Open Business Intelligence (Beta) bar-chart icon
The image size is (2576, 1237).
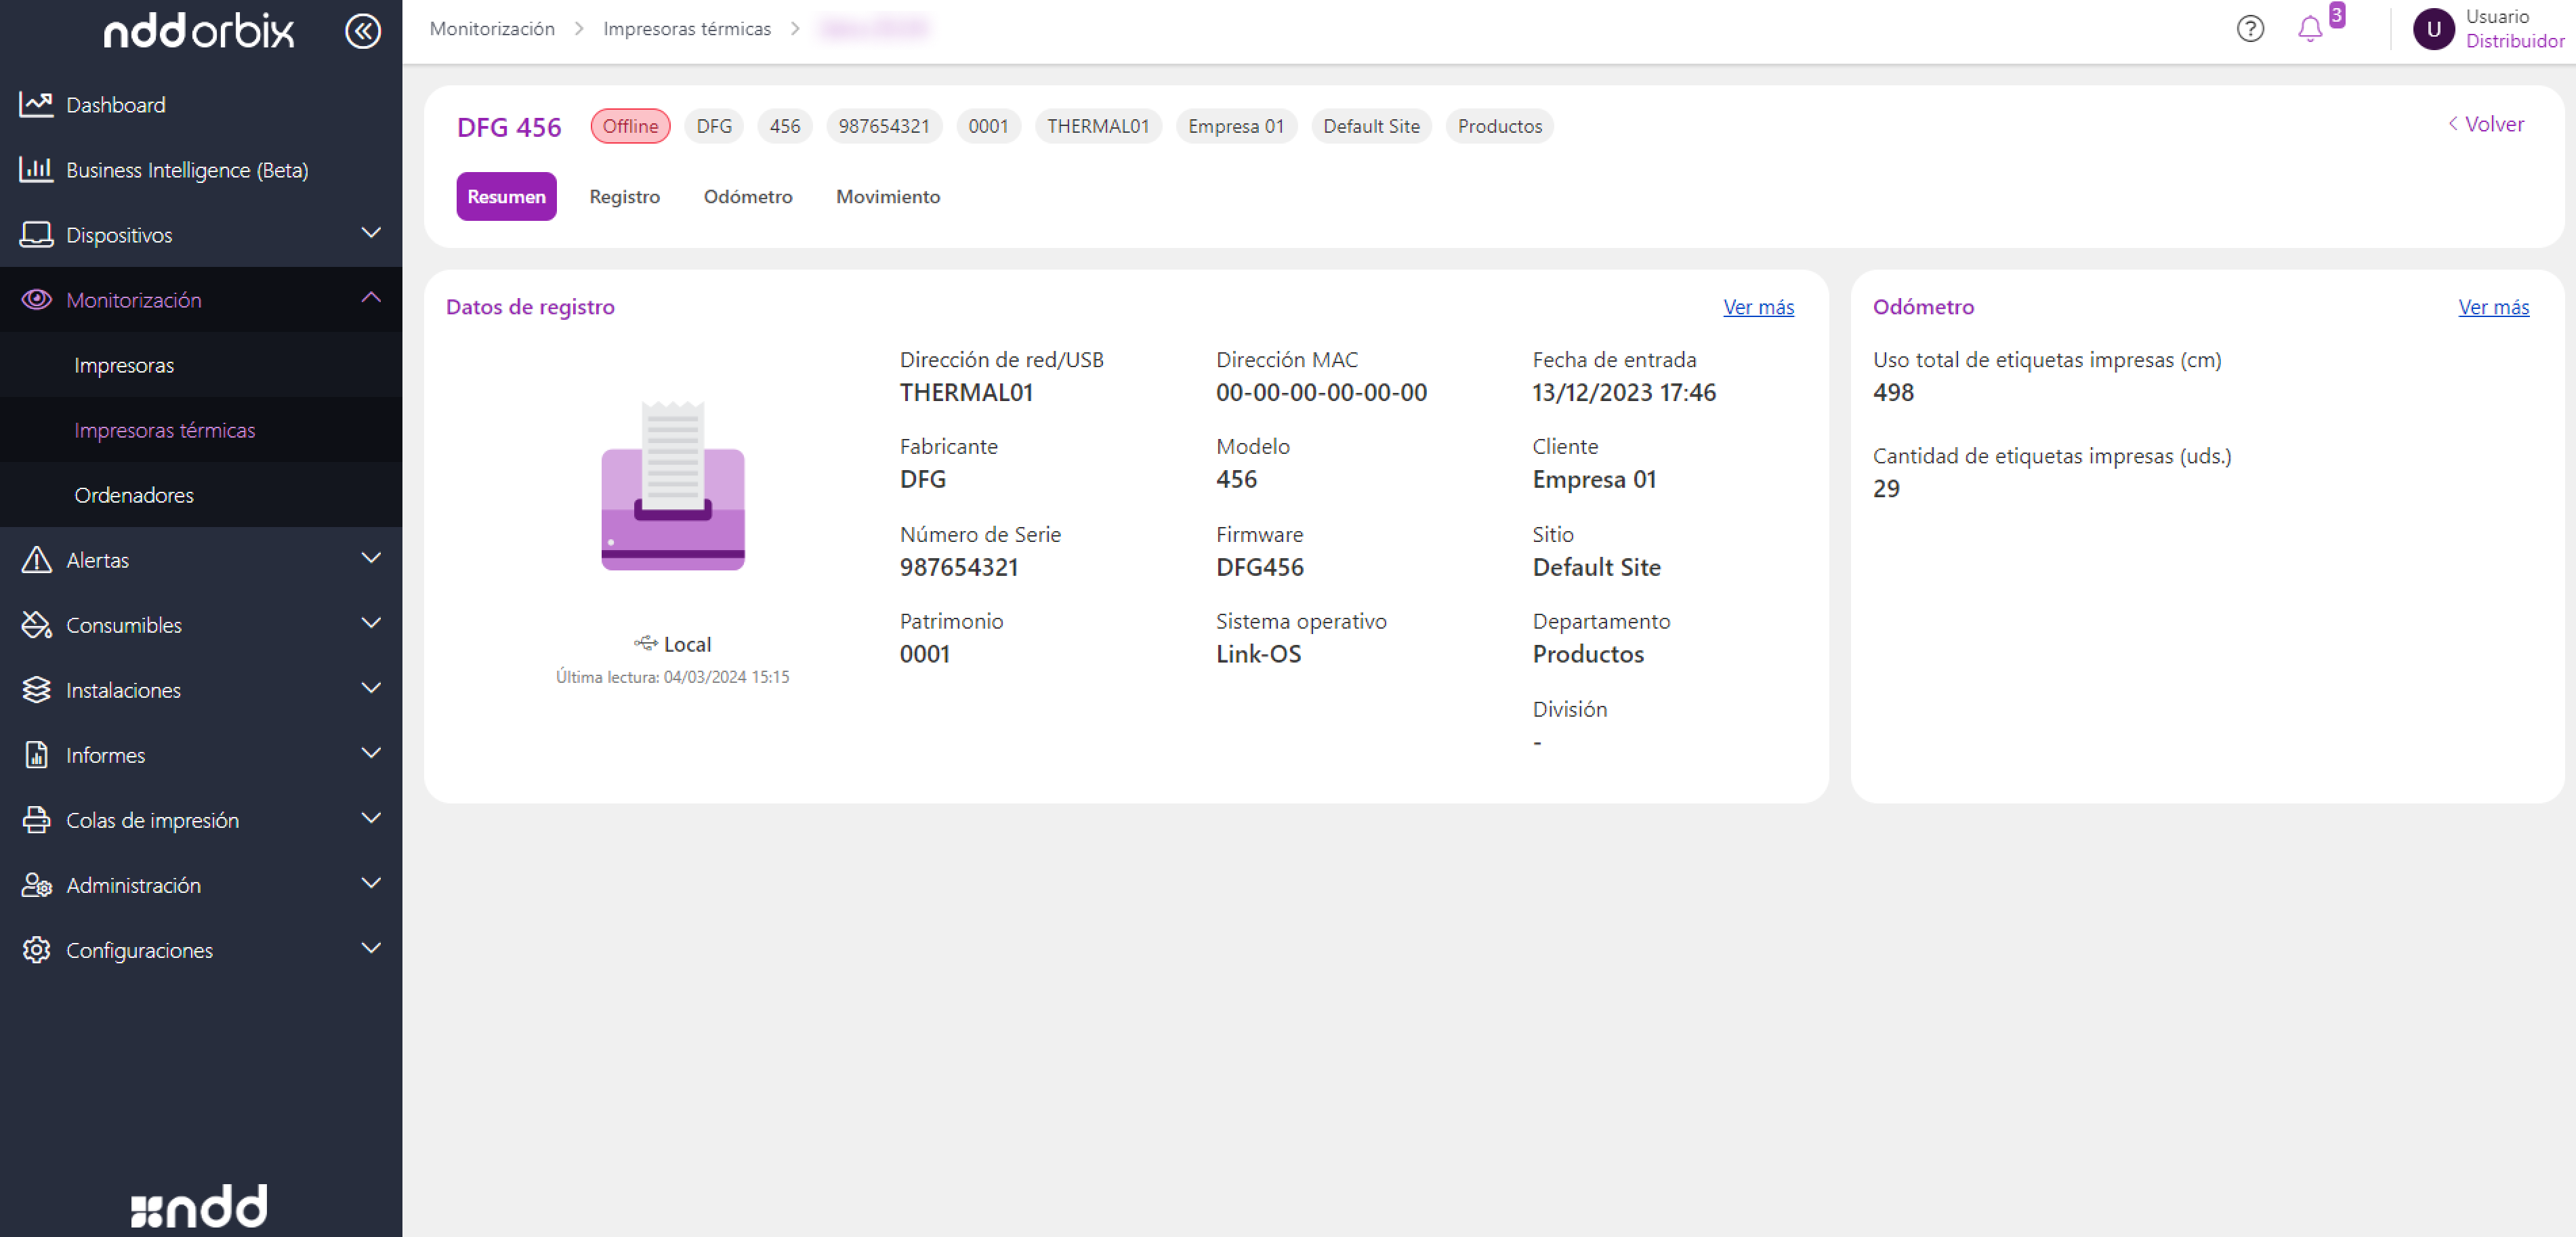pos(36,169)
